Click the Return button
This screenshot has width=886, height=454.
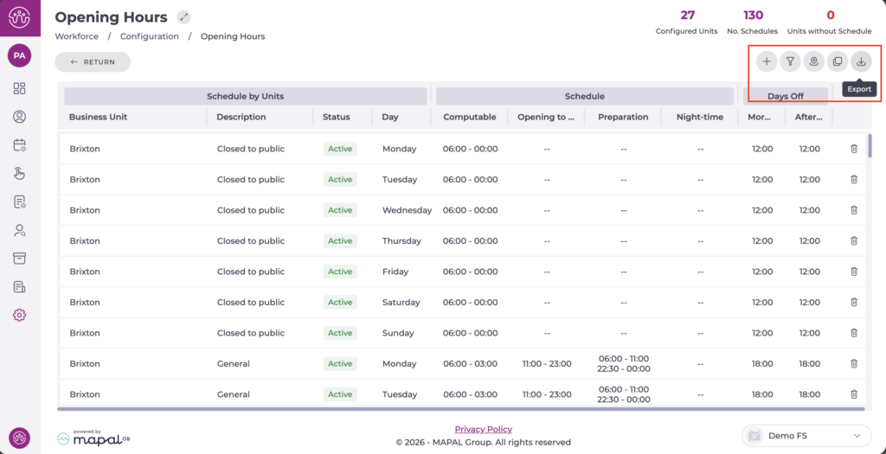pyautogui.click(x=93, y=61)
